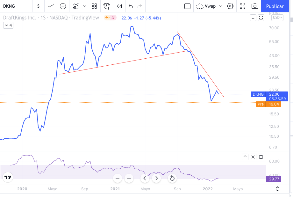Take a snapshot with the camera icon

tap(255, 6)
